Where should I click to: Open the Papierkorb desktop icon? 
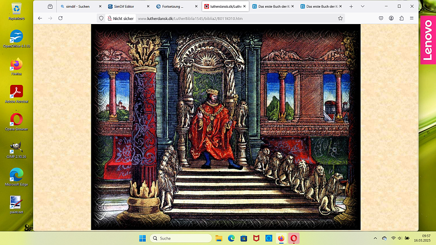tap(17, 12)
